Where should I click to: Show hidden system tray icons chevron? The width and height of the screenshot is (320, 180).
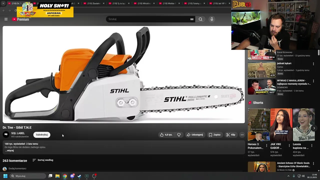click(288, 176)
